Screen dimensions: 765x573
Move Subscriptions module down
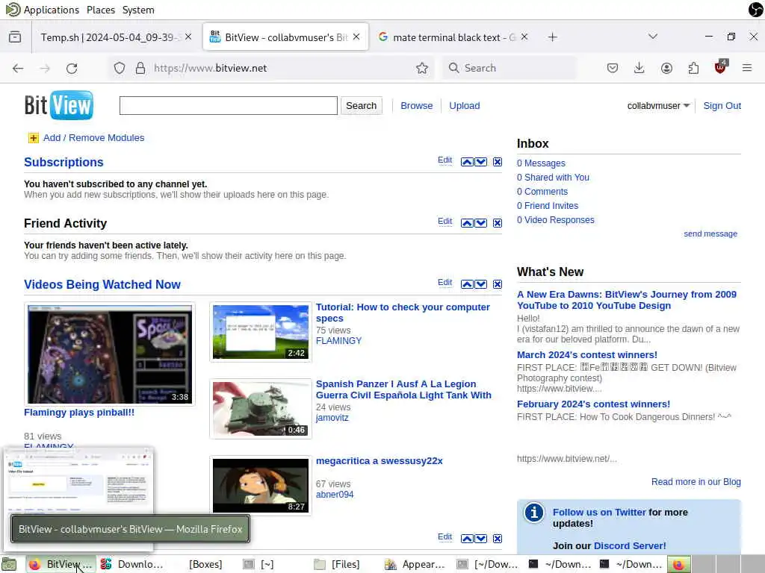481,162
